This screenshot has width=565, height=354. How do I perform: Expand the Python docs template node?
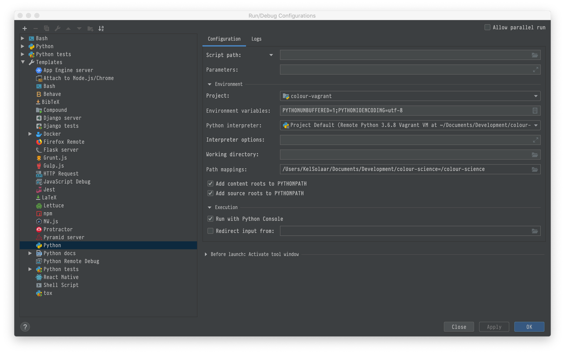[30, 253]
